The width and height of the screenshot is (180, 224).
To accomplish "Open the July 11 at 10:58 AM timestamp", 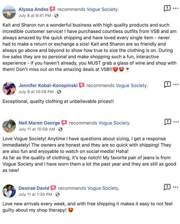I will [x=37, y=129].
